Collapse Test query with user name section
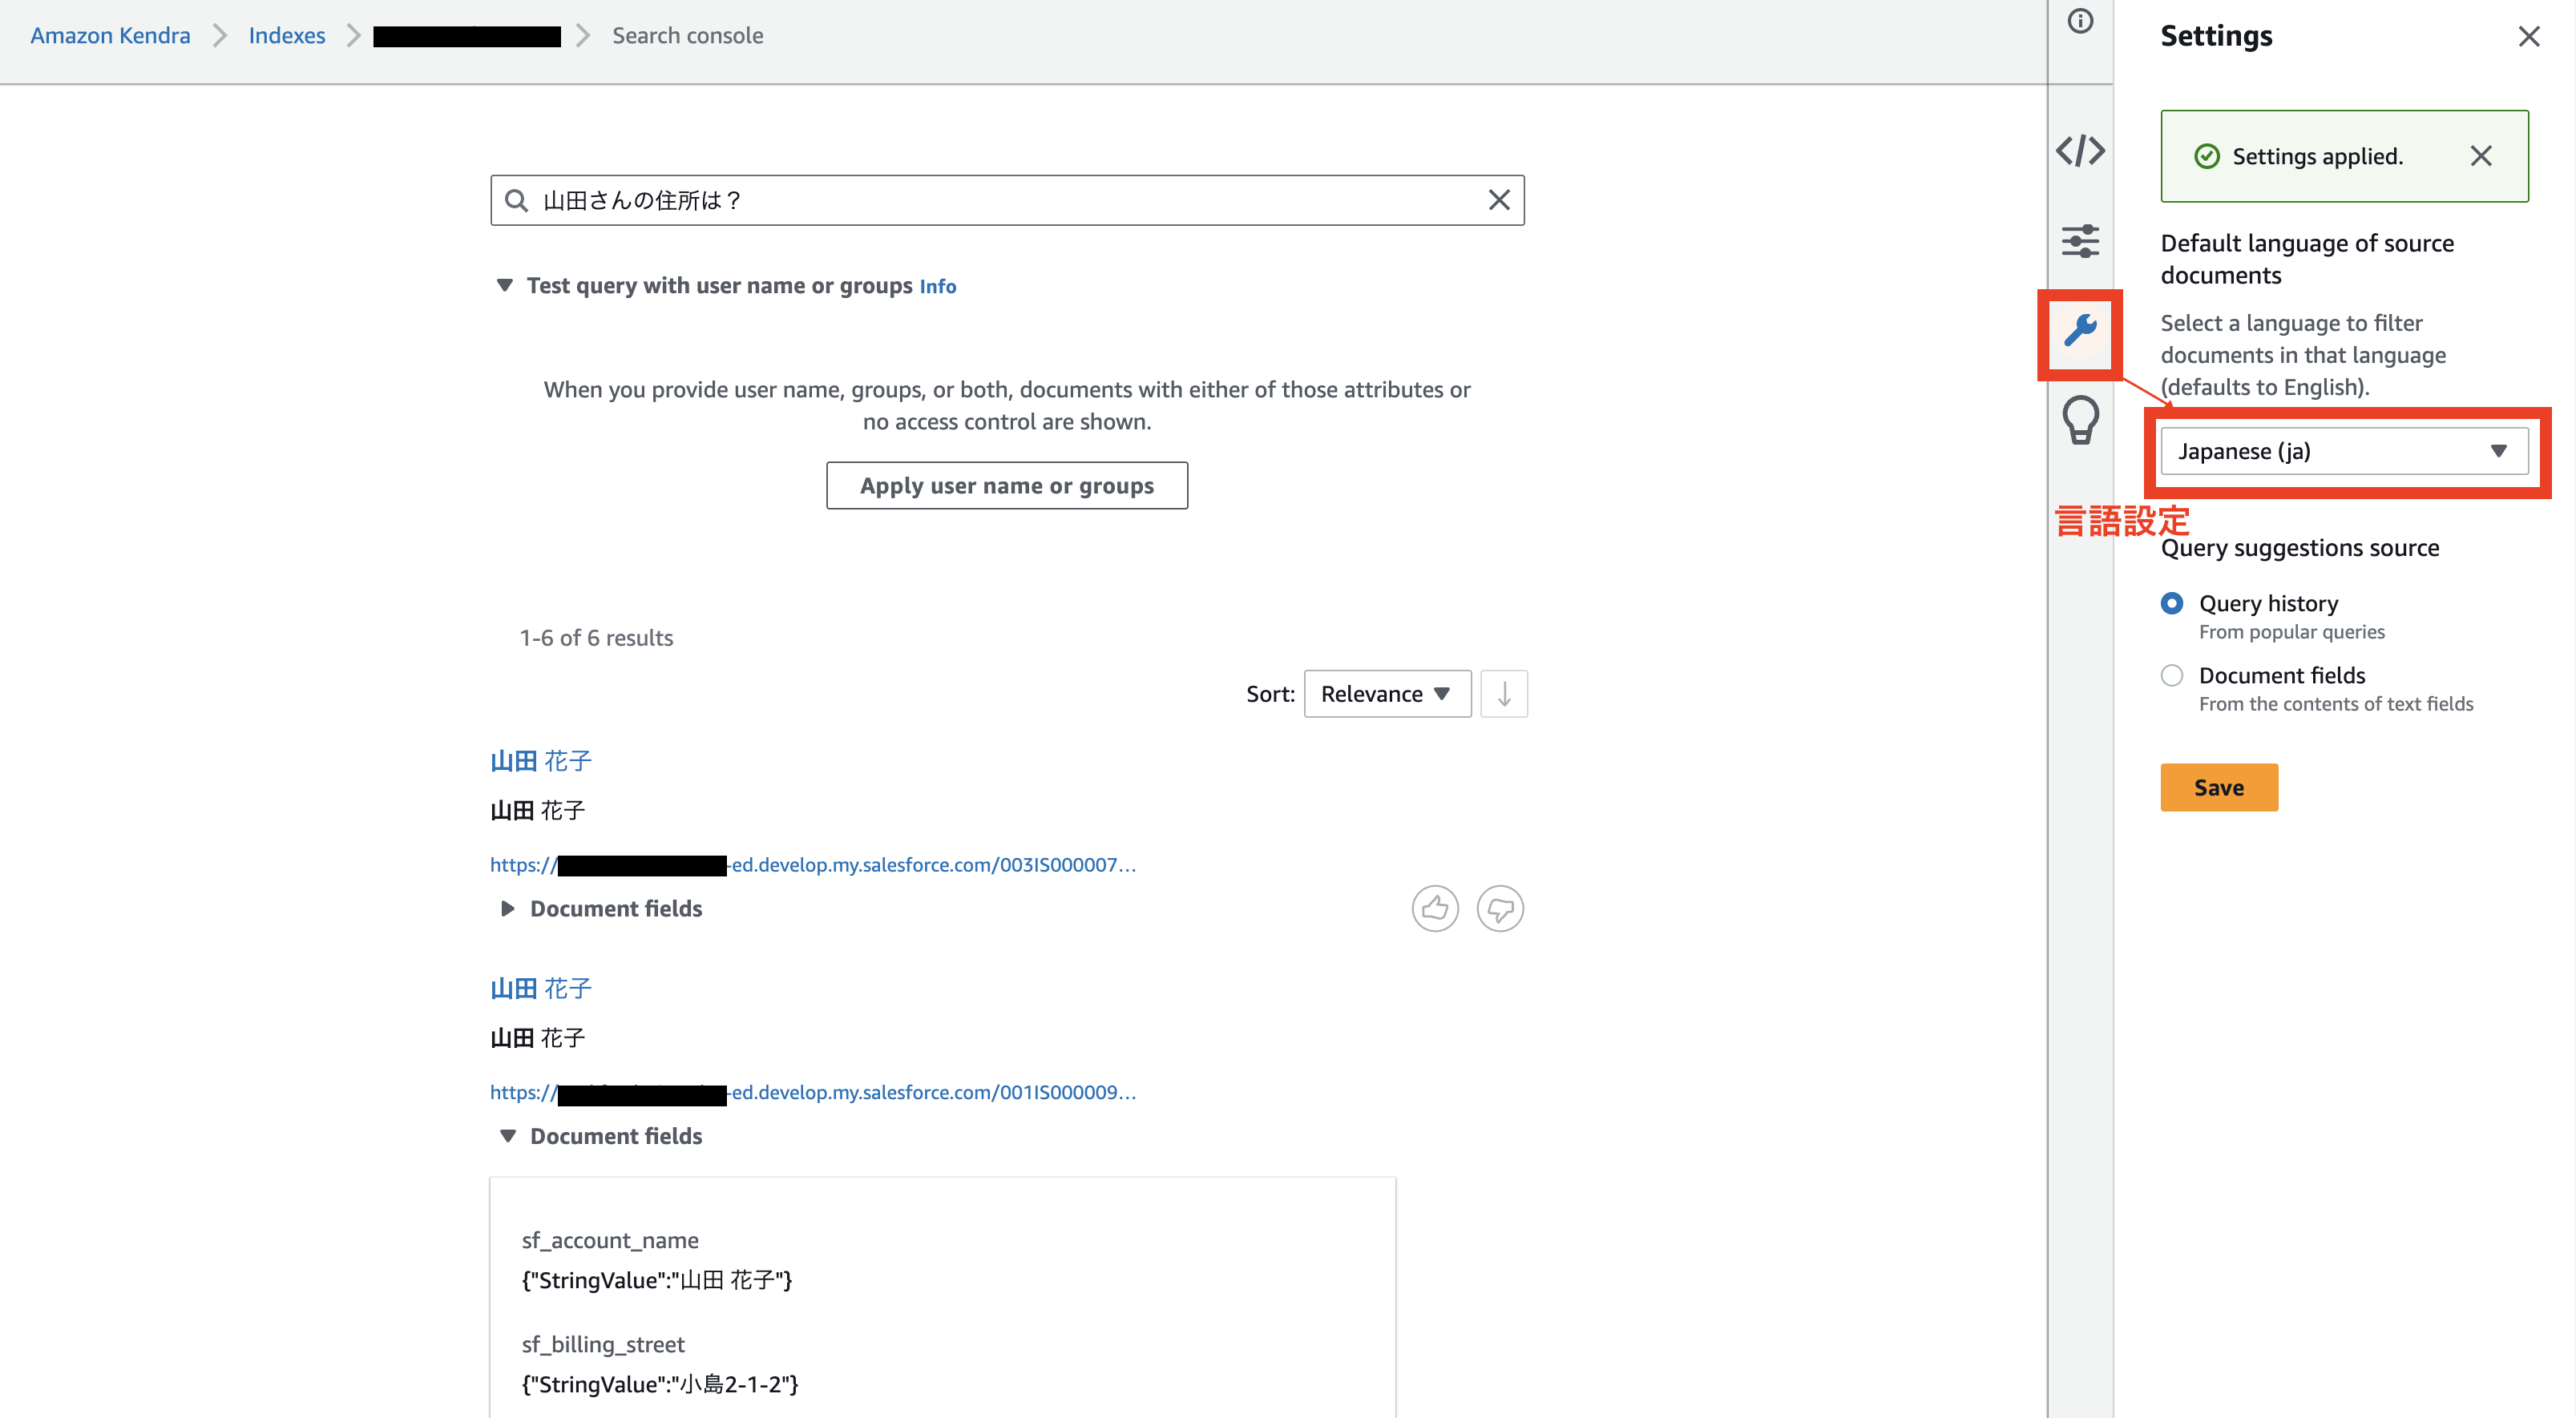 pos(505,286)
